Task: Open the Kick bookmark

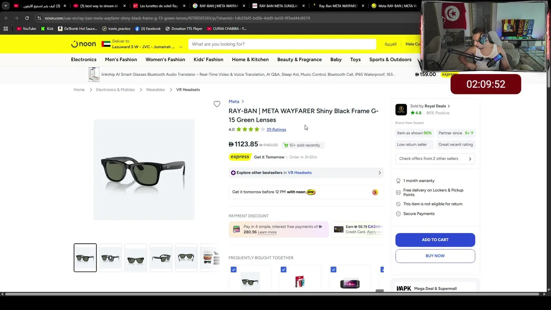Action: (47, 28)
